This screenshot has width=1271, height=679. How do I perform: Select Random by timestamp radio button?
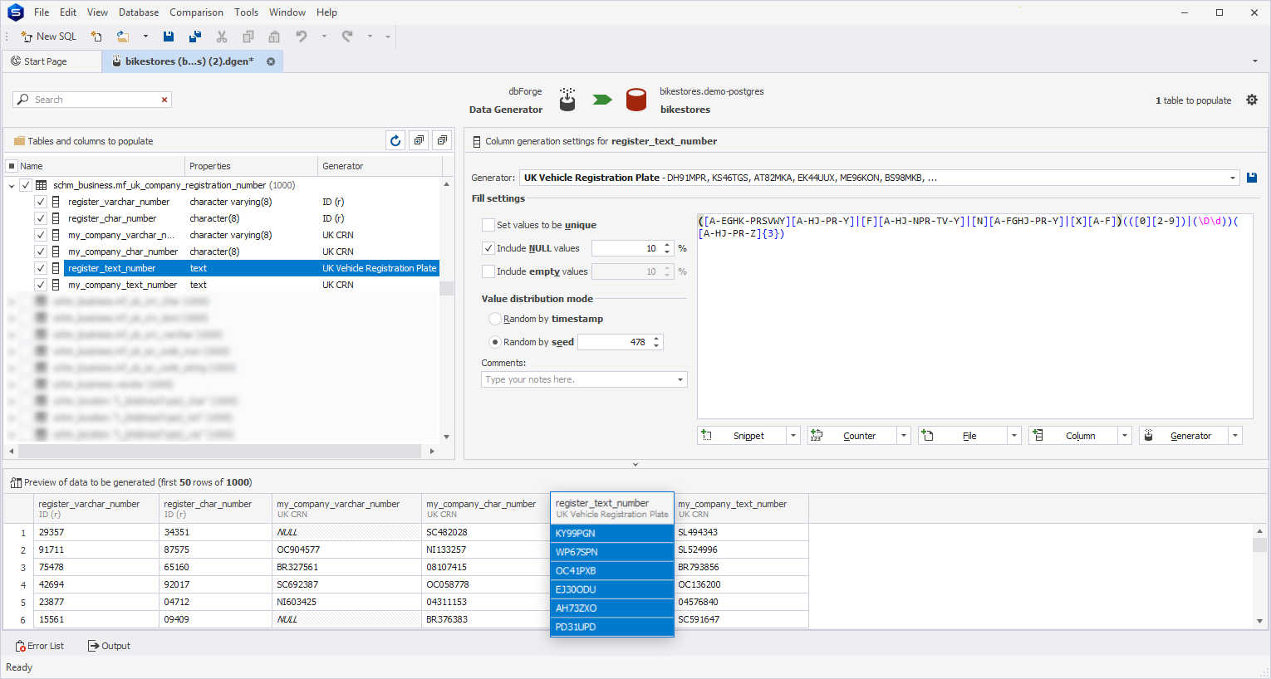coord(495,319)
